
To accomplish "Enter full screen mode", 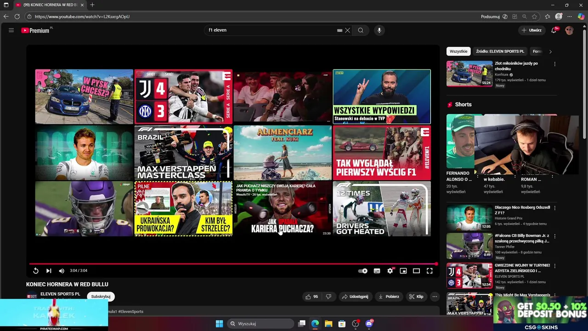I will pyautogui.click(x=430, y=271).
